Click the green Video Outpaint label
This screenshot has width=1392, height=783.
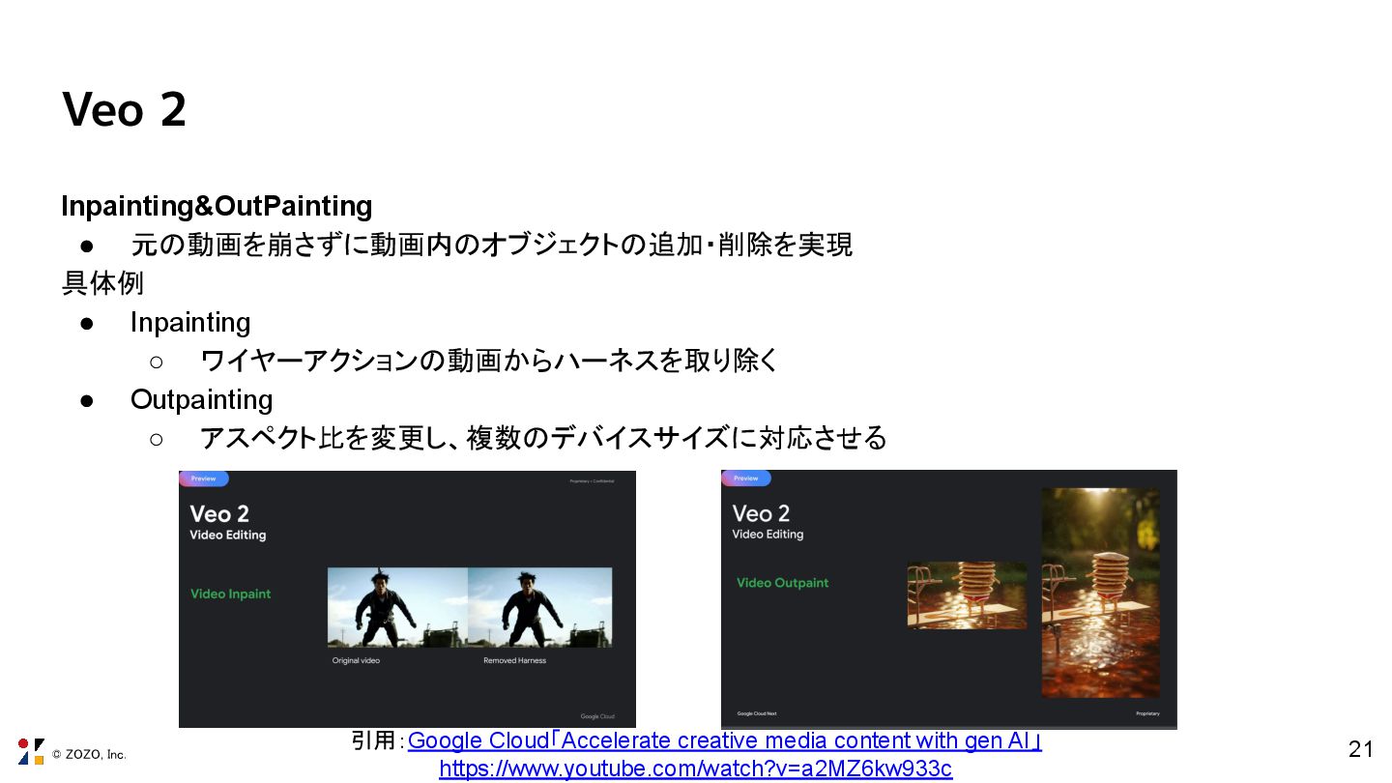pyautogui.click(x=782, y=583)
